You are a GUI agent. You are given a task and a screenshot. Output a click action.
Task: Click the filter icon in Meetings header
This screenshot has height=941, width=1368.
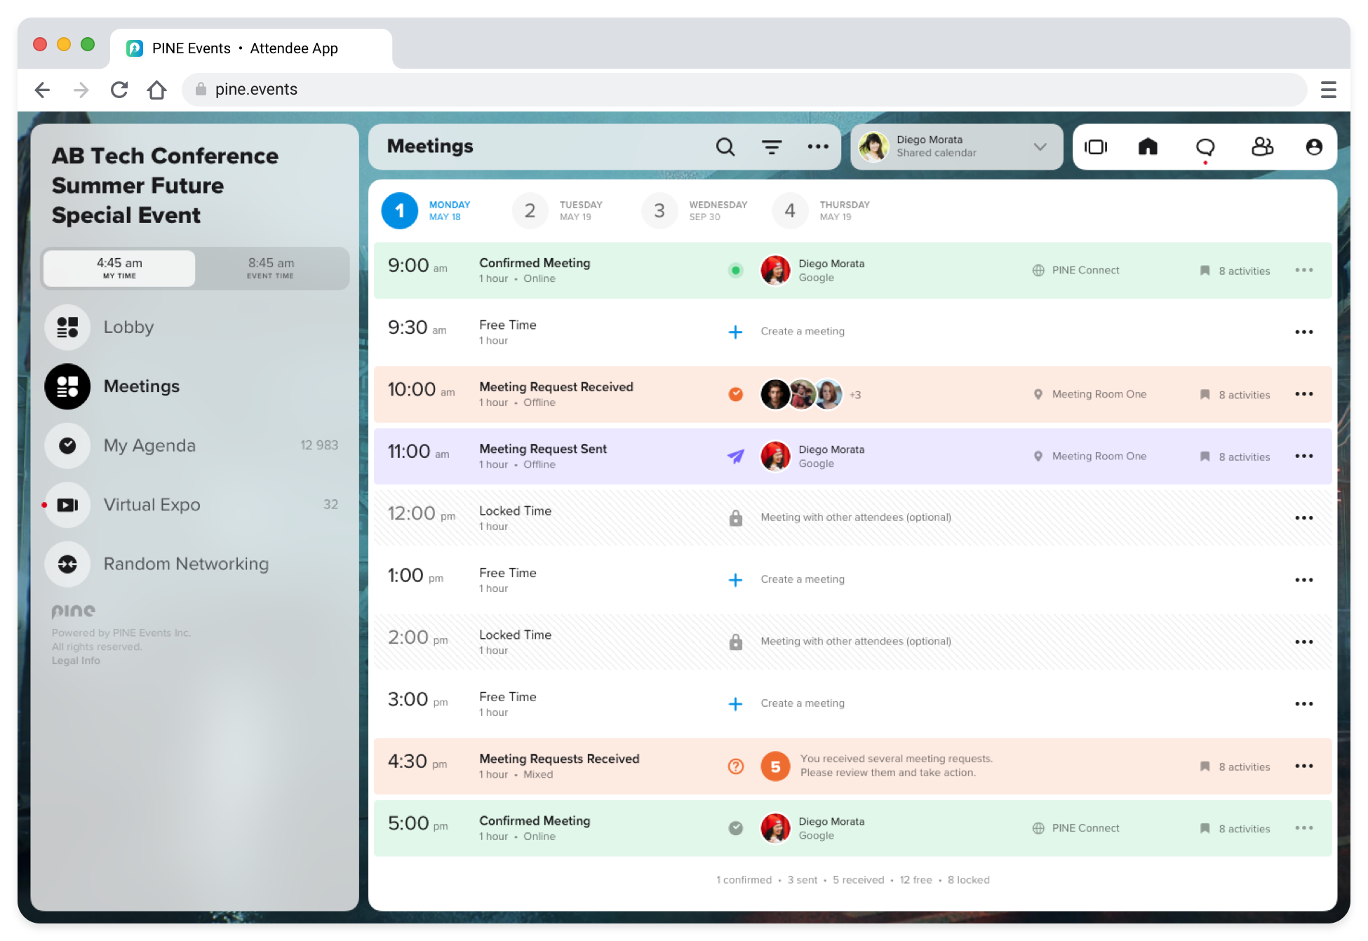[x=772, y=147]
